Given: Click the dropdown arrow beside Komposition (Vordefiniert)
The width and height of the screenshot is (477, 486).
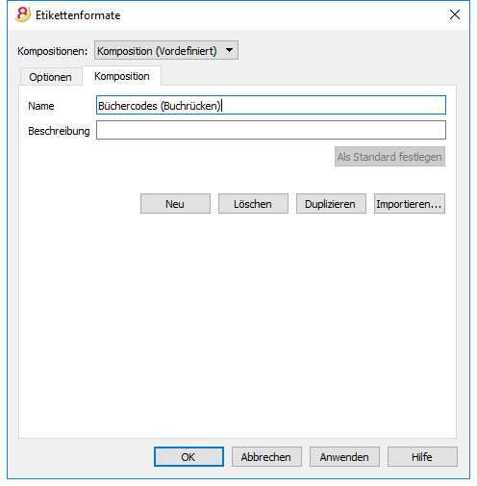Looking at the screenshot, I should click(x=229, y=50).
